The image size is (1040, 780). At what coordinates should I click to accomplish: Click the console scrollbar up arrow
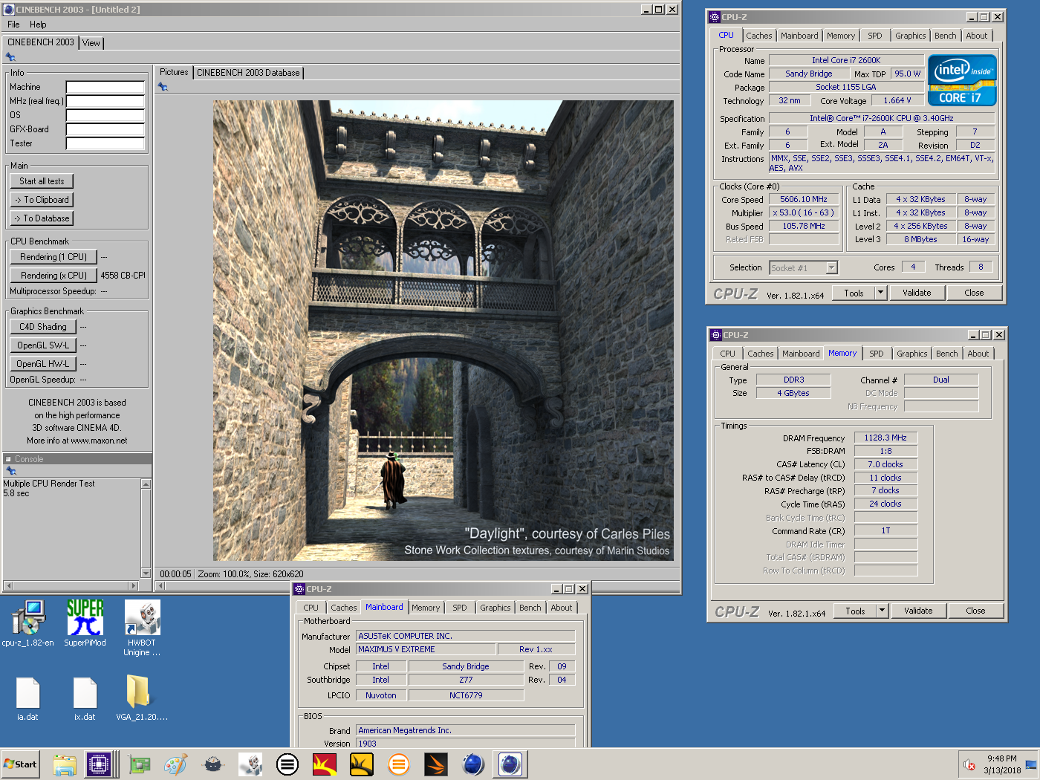146,484
